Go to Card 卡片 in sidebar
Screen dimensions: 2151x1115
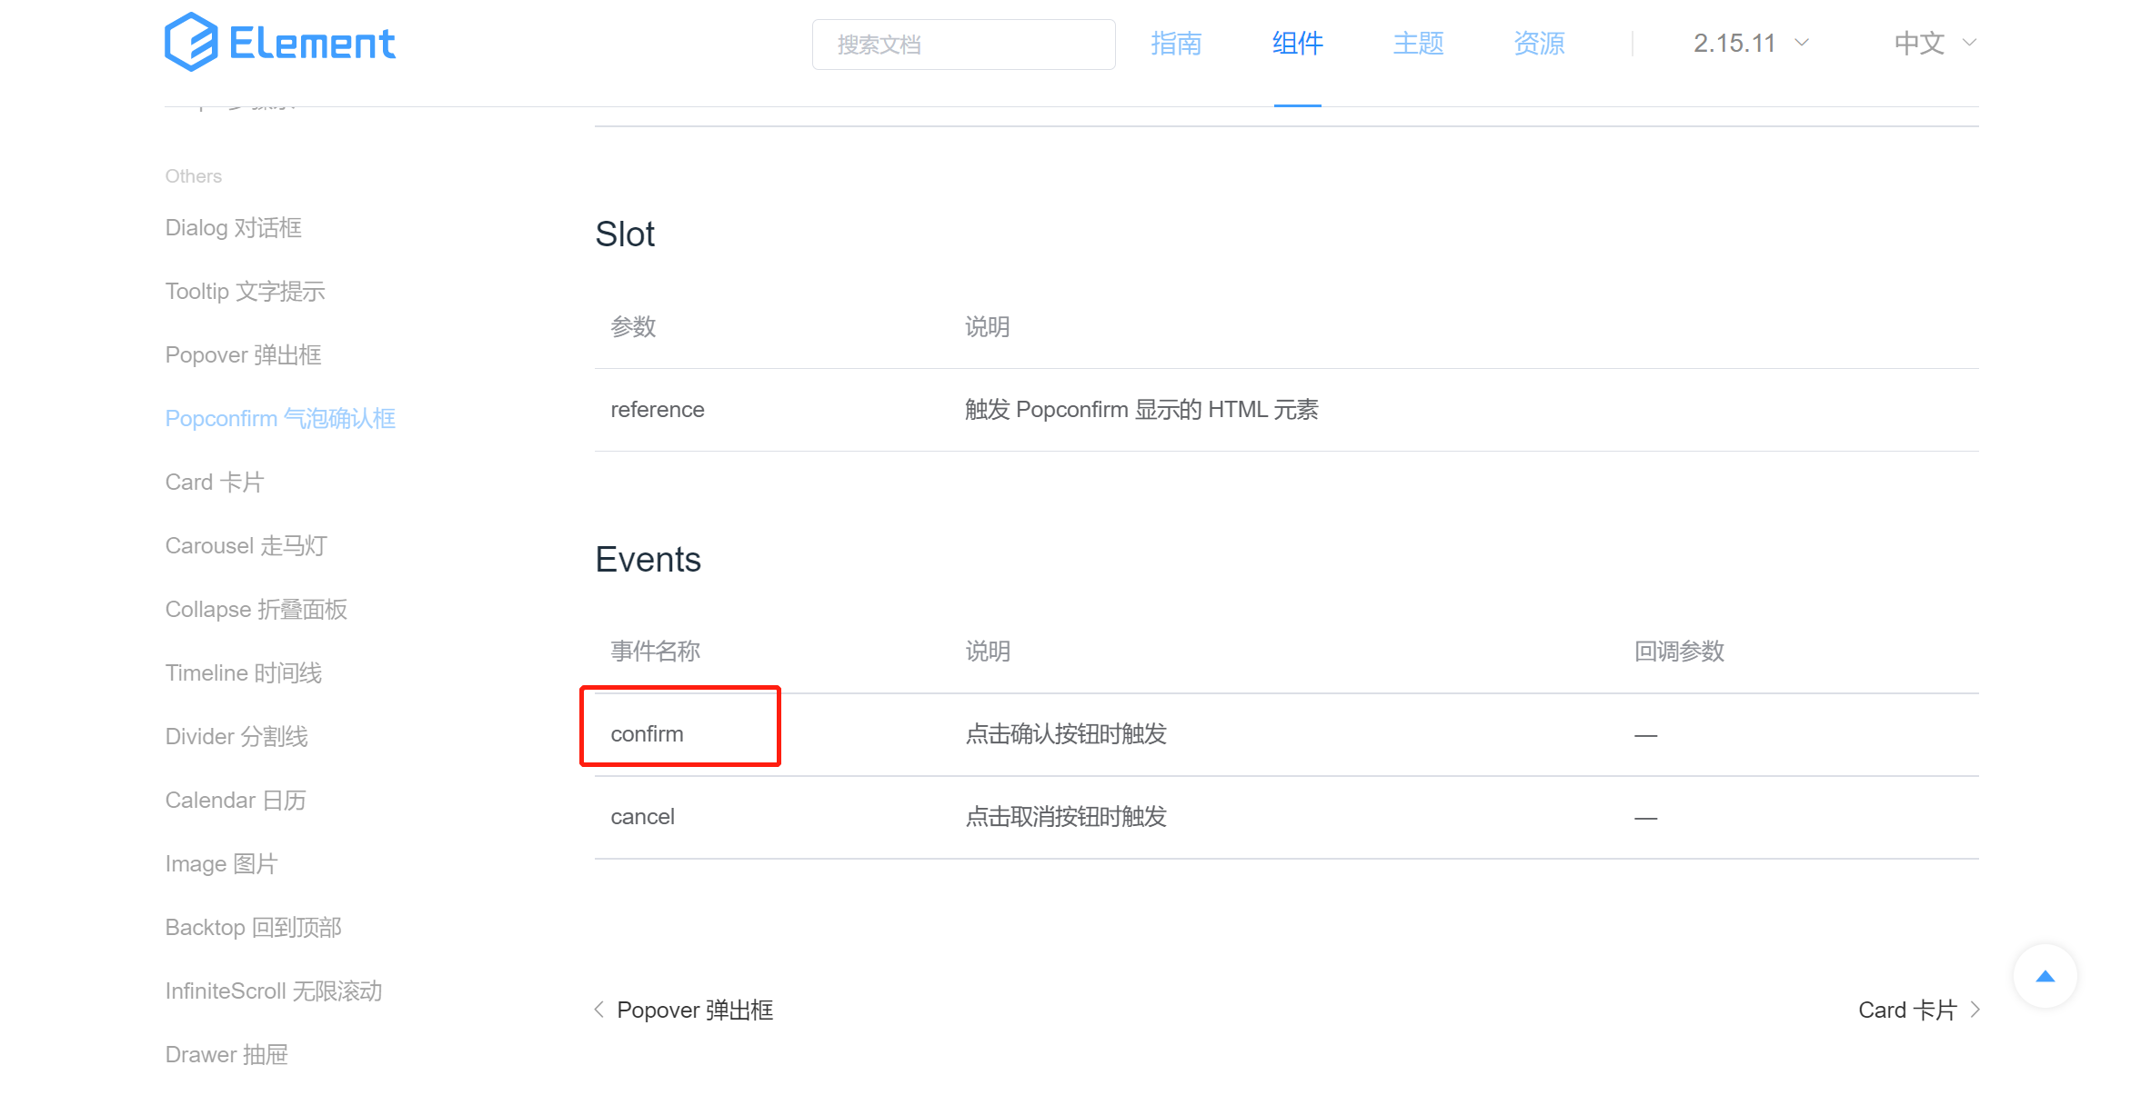(x=214, y=483)
